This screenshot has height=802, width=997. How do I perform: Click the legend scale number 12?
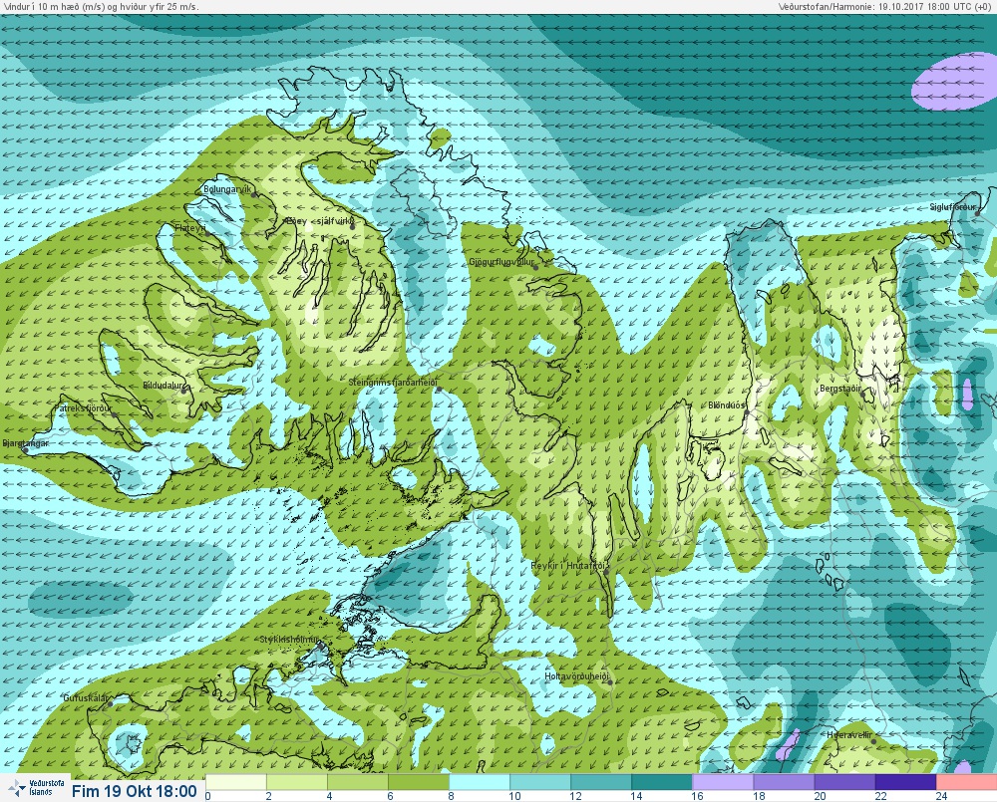(x=575, y=796)
